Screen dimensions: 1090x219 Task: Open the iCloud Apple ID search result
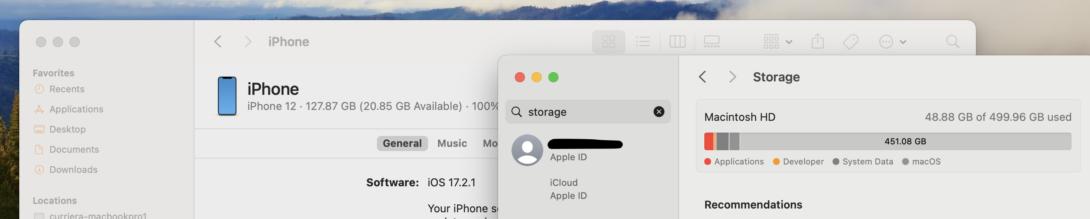click(x=568, y=189)
